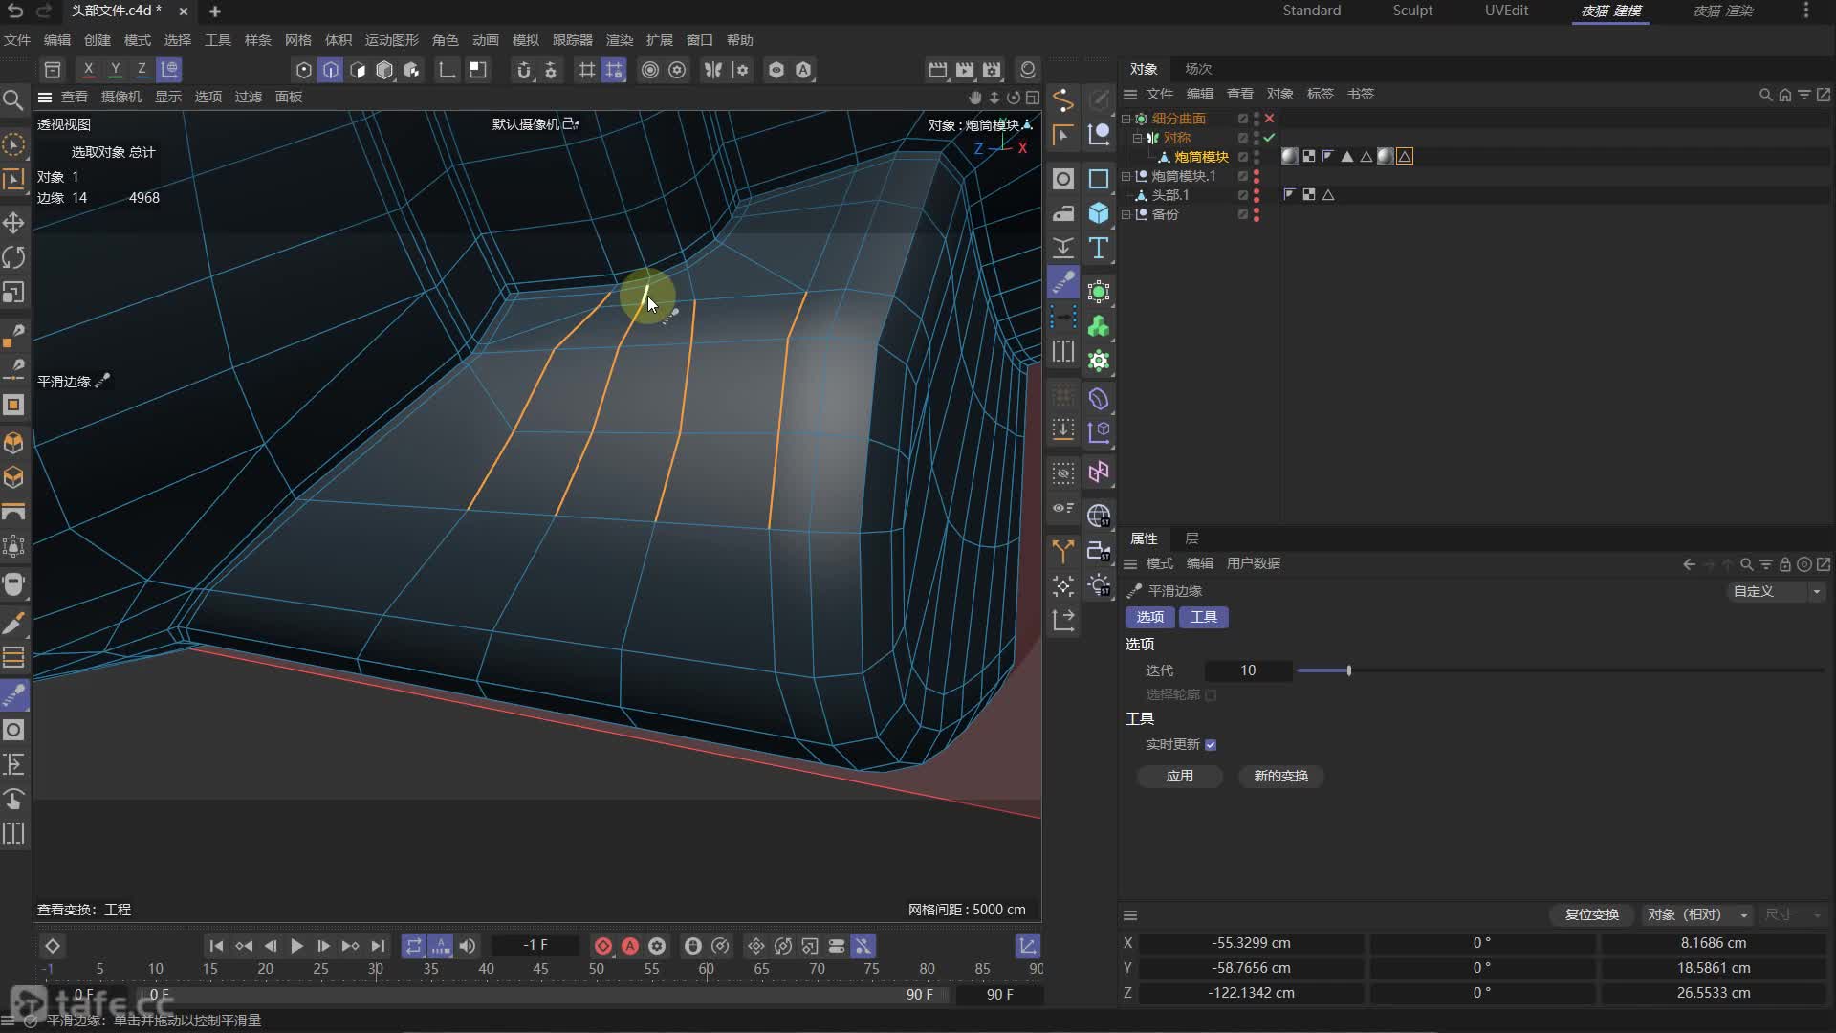Click the 应用 button
The height and width of the screenshot is (1033, 1836).
(1179, 776)
